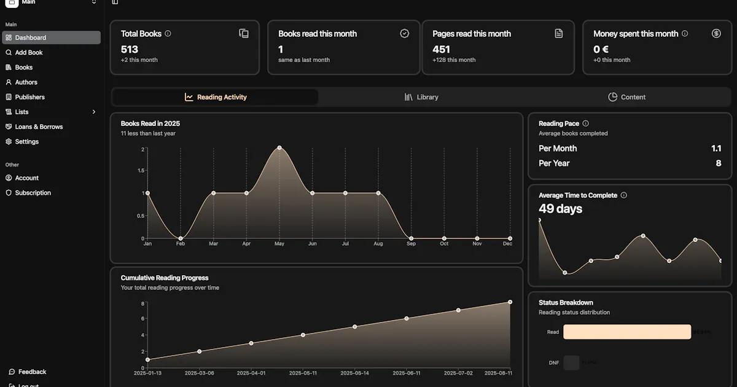
Task: Click the Reading Activity chart icon
Action: pyautogui.click(x=189, y=97)
